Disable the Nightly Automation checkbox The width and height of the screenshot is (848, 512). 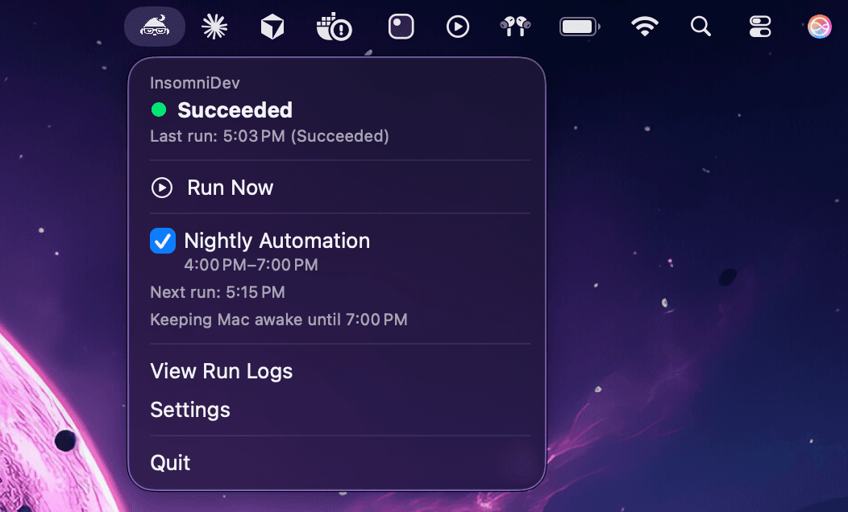tap(162, 240)
